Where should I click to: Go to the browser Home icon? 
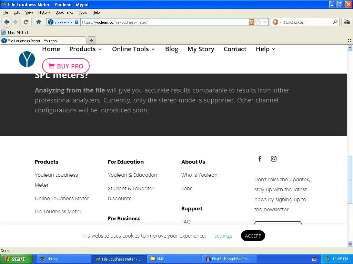pyautogui.click(x=39, y=22)
